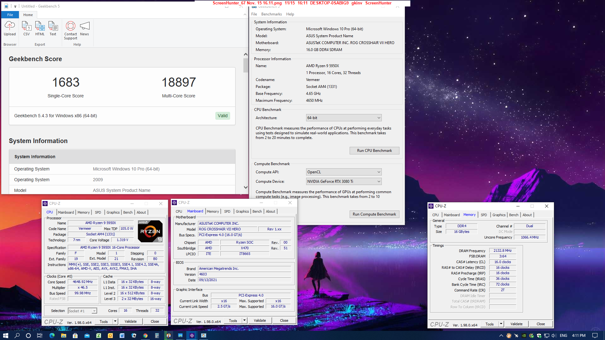The image size is (605, 340).
Task: Open Memory tab in CPU-Z CPU window
Action: tap(84, 212)
